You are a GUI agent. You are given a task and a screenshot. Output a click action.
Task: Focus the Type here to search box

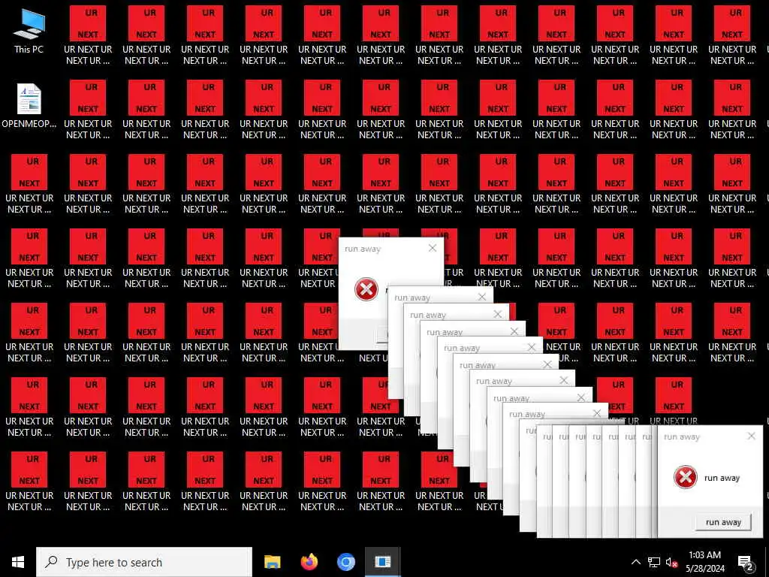click(x=144, y=562)
